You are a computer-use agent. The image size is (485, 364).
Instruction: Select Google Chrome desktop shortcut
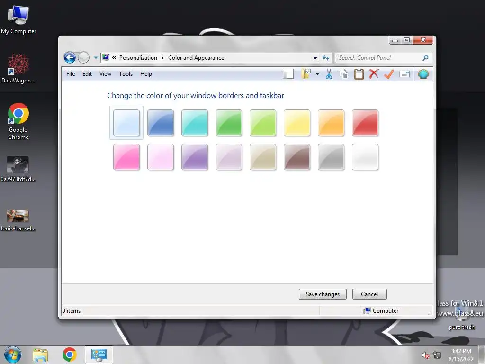[18, 121]
